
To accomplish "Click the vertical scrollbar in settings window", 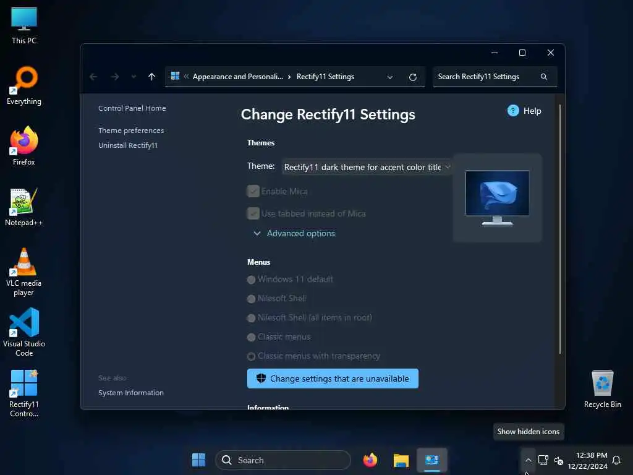I will point(560,229).
